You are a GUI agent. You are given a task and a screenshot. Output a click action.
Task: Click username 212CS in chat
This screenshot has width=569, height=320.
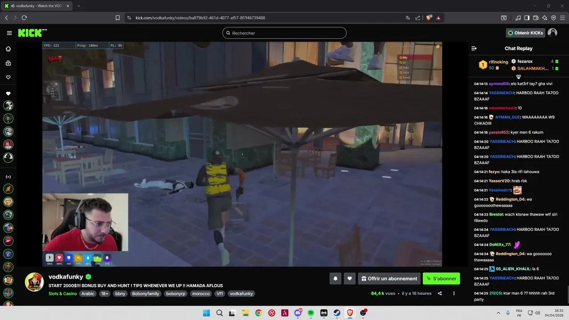[x=495, y=293]
